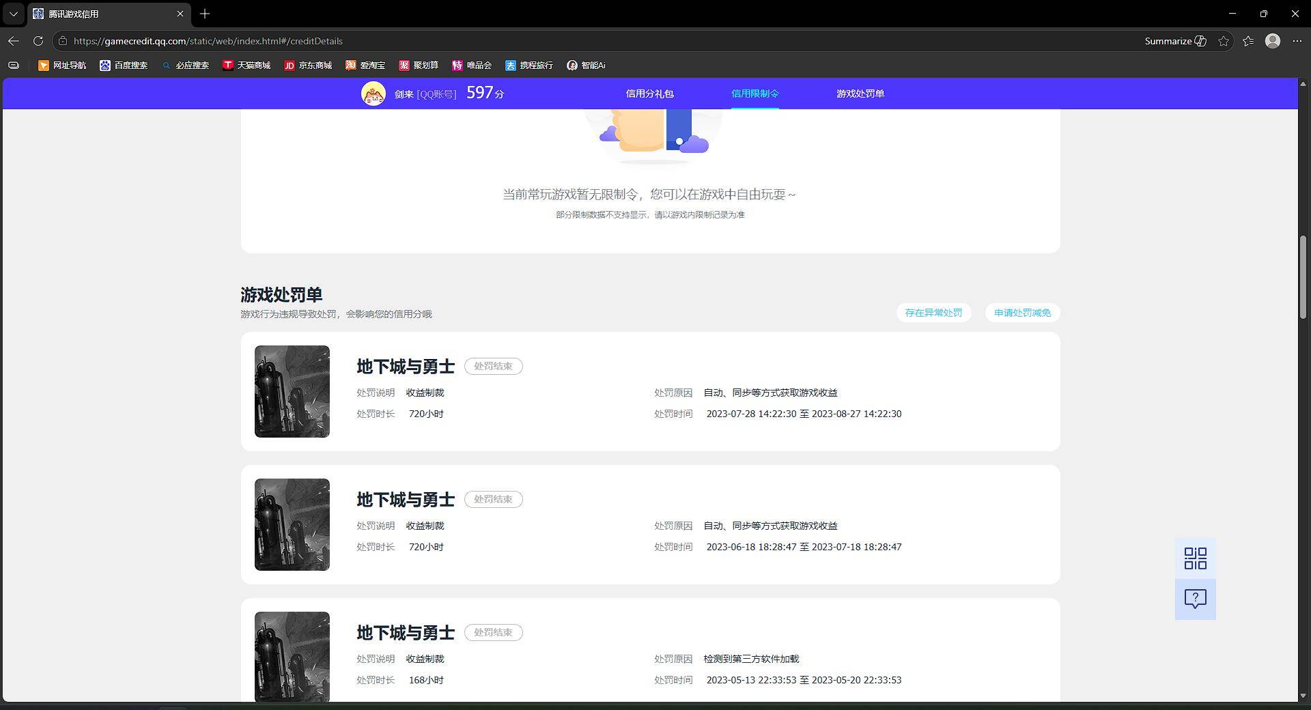This screenshot has width=1311, height=710.
Task: Close the 腾讯游戏信用 browser tab
Action: [180, 14]
